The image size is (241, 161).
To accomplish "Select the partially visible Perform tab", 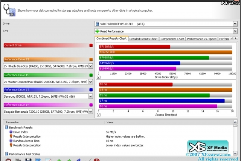I will tap(224, 39).
